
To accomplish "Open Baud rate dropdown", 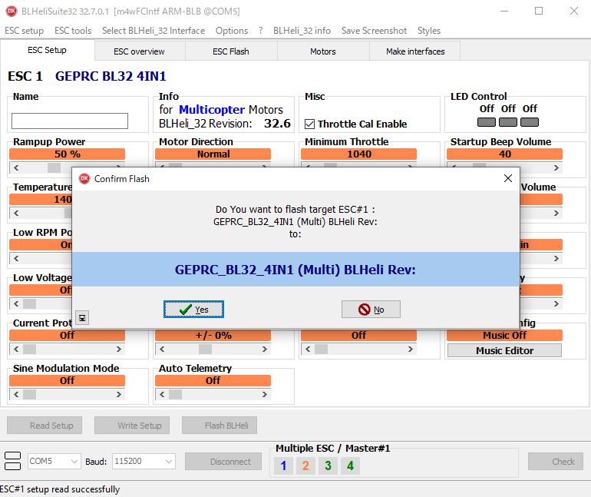I will point(169,461).
